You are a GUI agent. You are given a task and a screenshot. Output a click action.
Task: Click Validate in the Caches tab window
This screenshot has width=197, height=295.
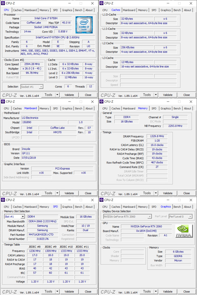(x=168, y=95)
